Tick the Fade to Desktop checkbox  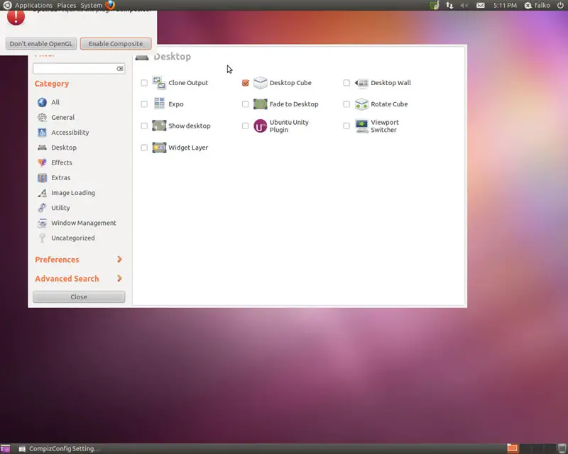pos(245,104)
